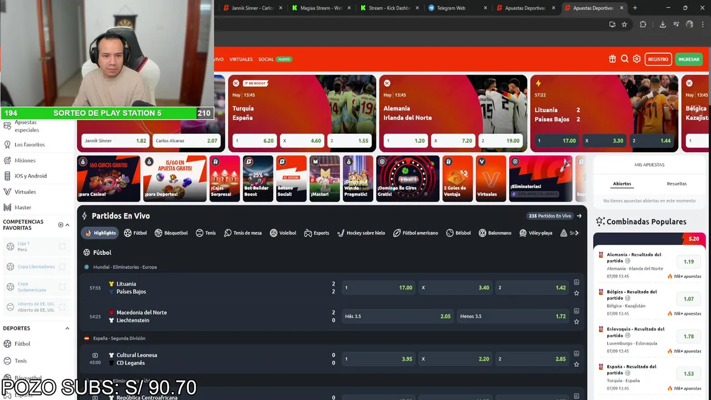Select Carlos Alcaraz 2.07 odds
Screen dimensions: 711x400
(186, 141)
